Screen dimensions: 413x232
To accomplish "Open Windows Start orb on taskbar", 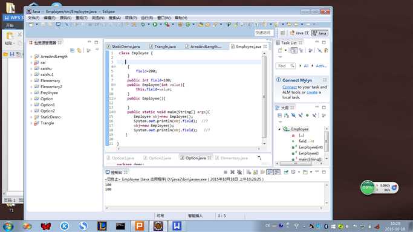I will tap(8, 226).
